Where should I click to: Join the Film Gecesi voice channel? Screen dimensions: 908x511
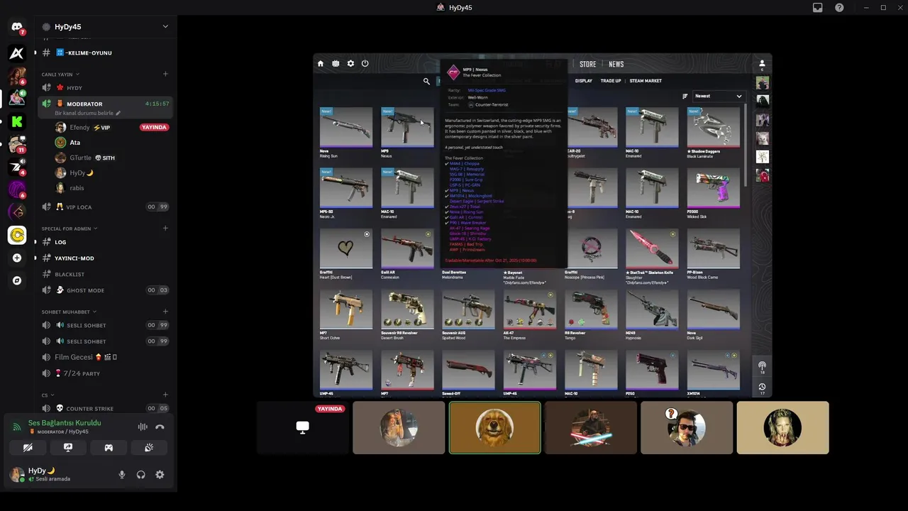(106, 357)
